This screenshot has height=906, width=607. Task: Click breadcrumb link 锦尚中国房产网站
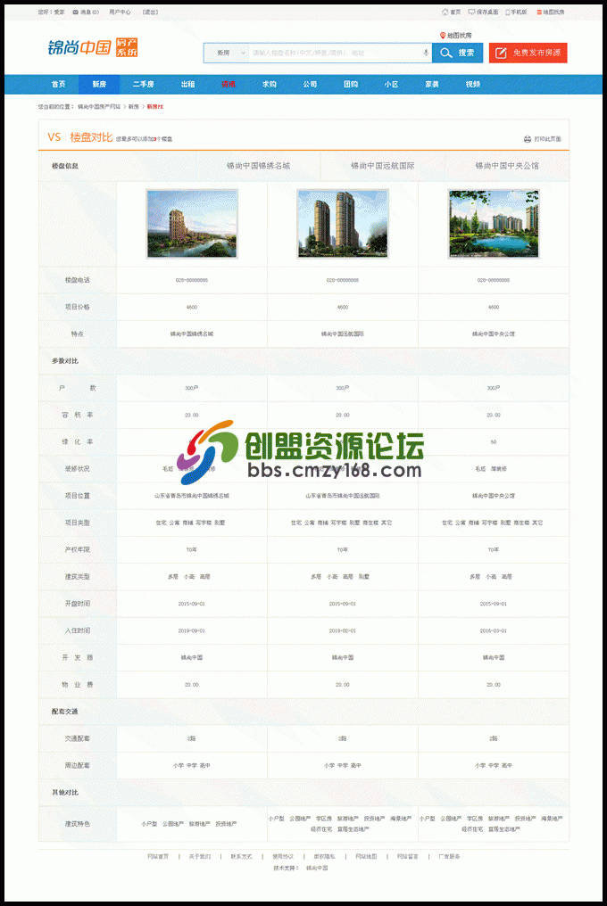[x=99, y=107]
